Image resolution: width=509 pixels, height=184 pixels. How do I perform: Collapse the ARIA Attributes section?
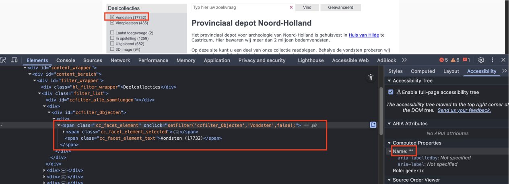389,124
